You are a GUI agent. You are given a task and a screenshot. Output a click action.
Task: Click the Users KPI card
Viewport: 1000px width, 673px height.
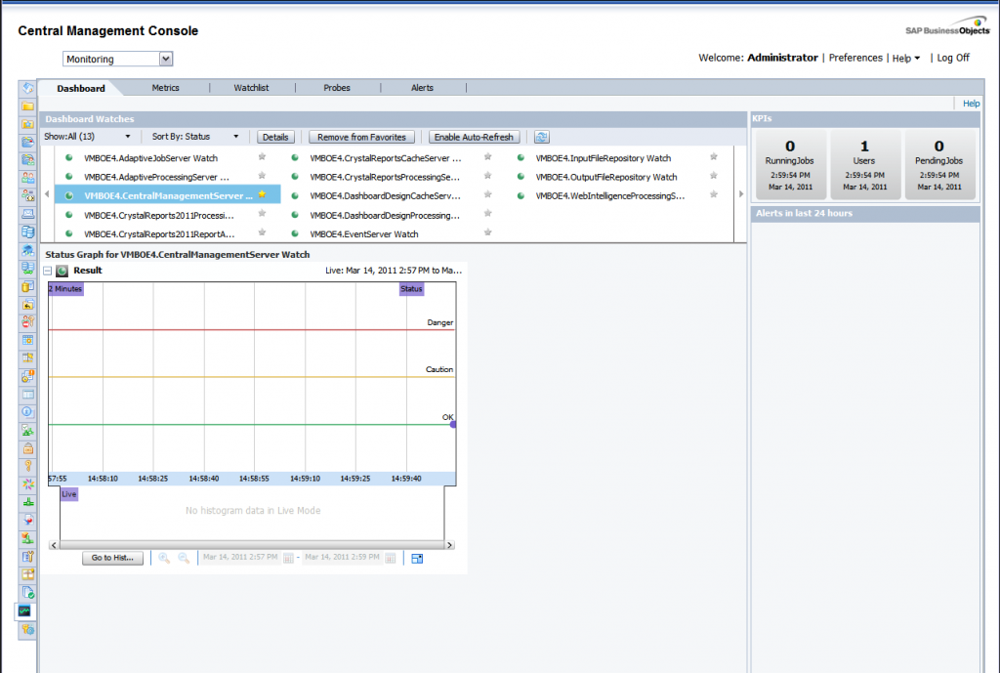(x=864, y=165)
